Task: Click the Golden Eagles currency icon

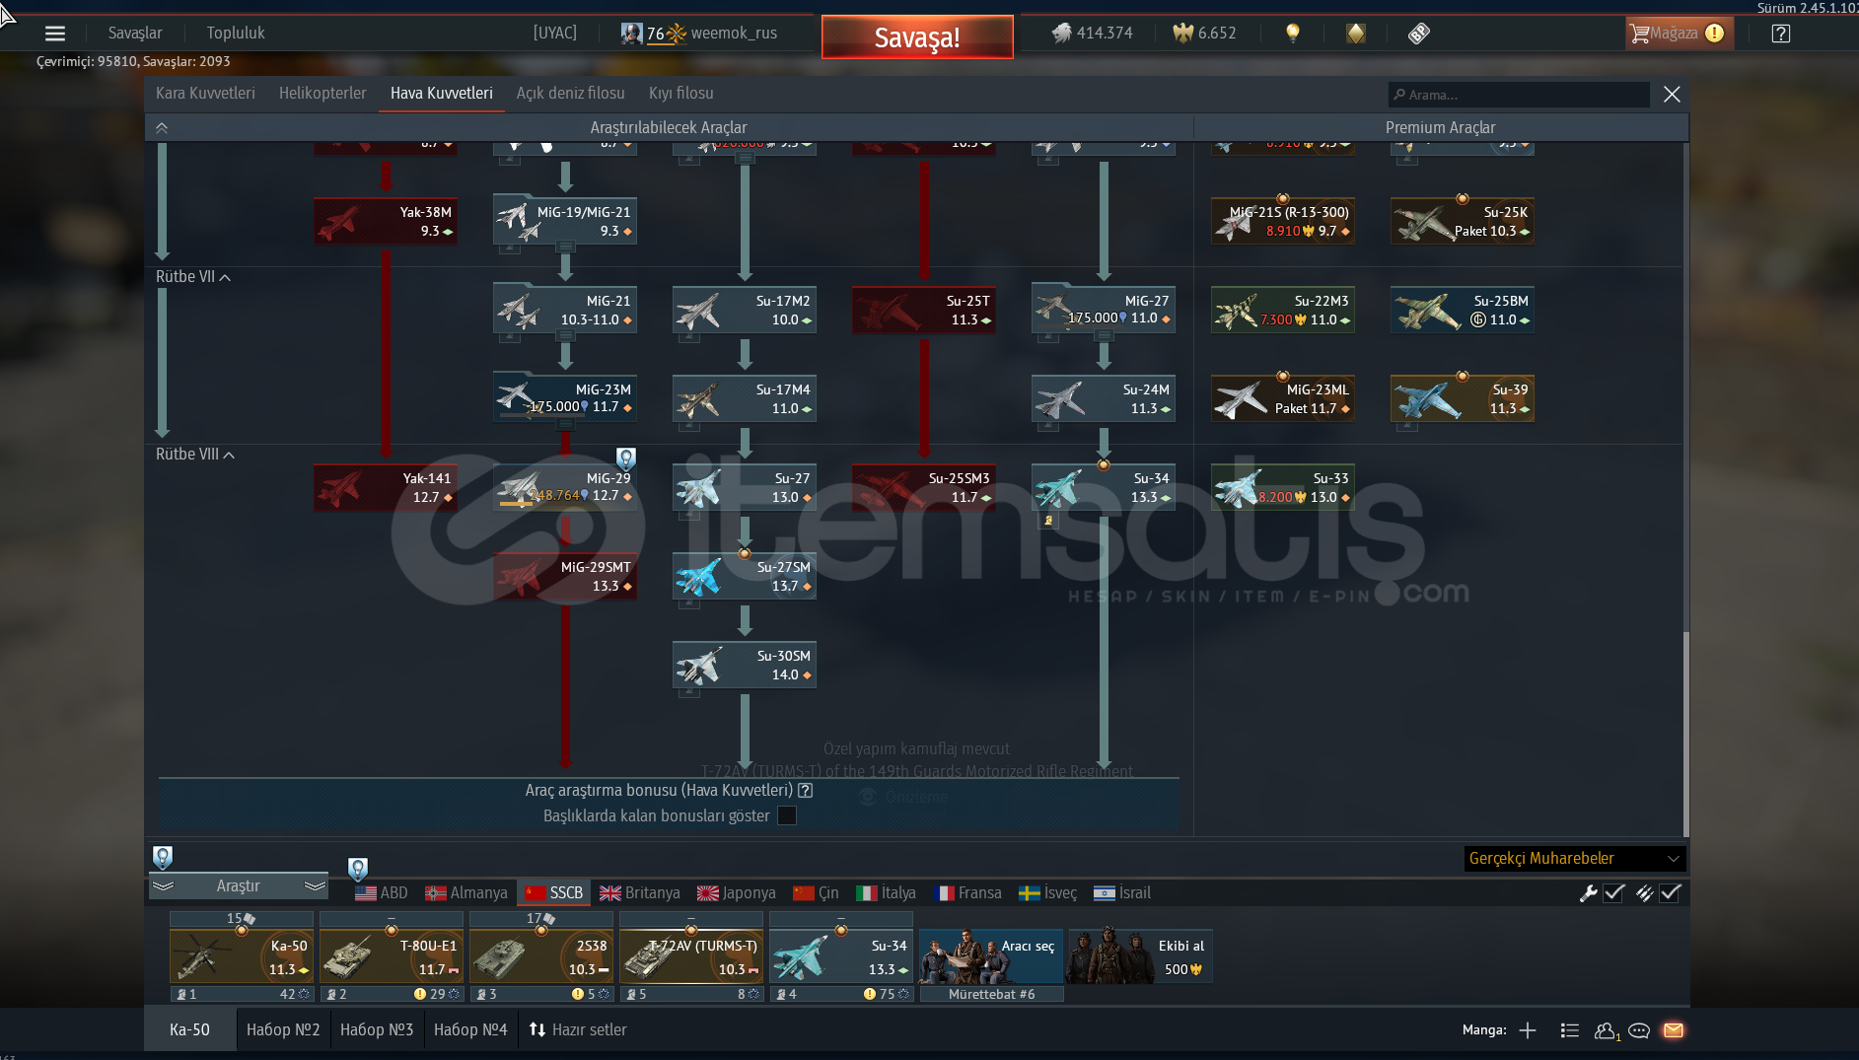Action: click(1182, 33)
